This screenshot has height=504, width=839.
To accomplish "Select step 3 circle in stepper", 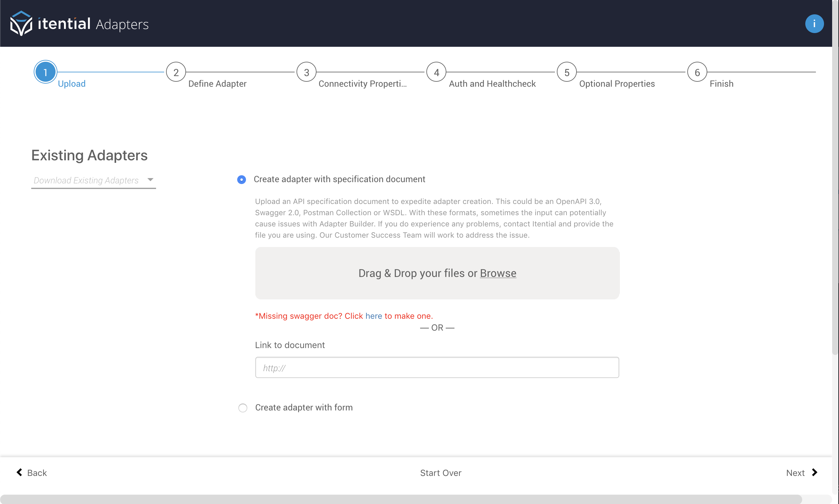I will click(307, 72).
